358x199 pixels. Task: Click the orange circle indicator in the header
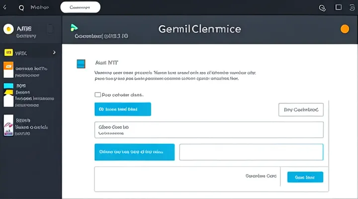point(344,29)
